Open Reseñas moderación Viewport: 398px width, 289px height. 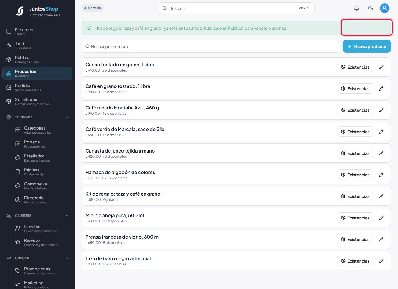point(42,242)
